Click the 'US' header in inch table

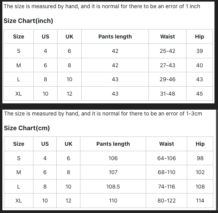45,37
